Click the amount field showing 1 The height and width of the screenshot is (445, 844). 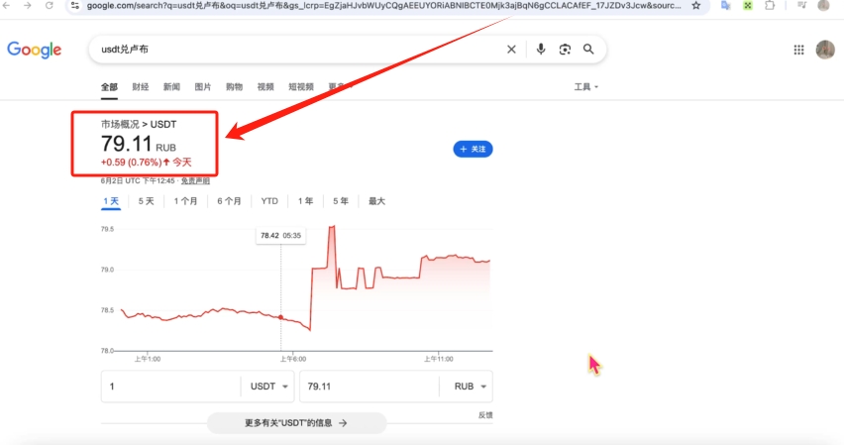click(170, 387)
